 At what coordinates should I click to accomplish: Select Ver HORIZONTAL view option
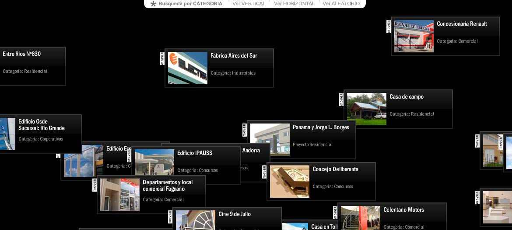(x=294, y=3)
